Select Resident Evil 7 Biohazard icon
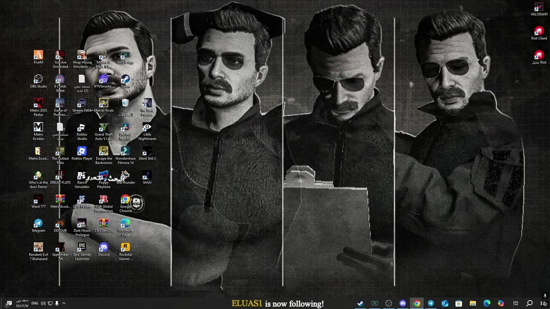The width and height of the screenshot is (550, 309). coord(38,252)
